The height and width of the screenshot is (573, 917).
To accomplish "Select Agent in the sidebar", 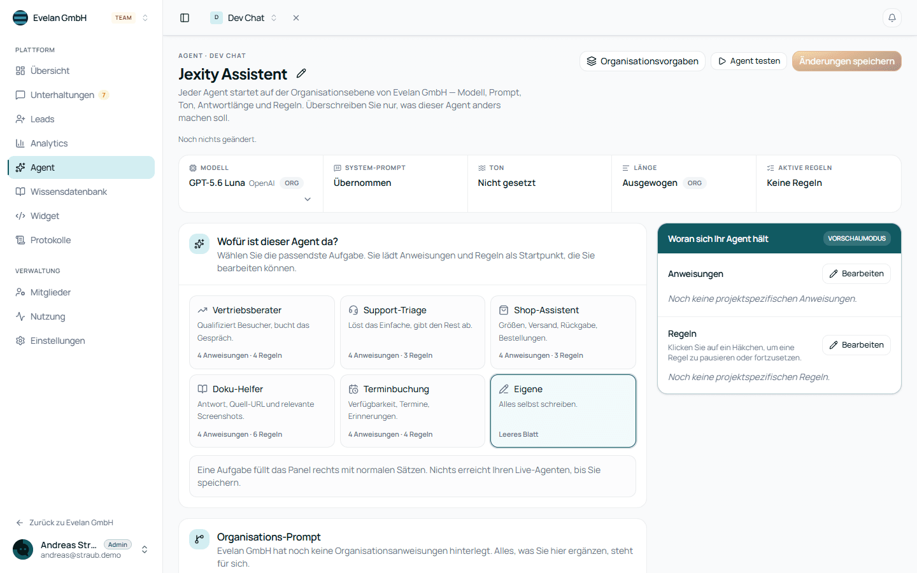I will click(82, 167).
